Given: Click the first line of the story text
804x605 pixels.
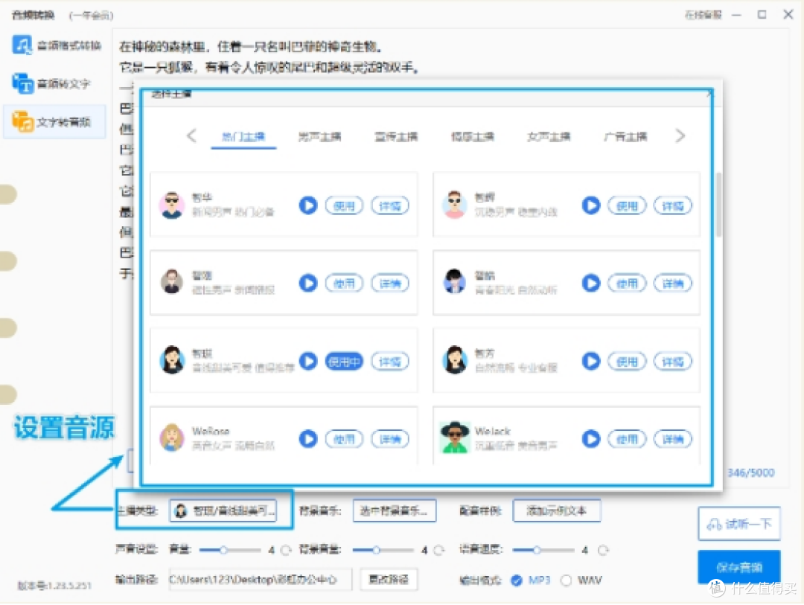Looking at the screenshot, I should (251, 47).
